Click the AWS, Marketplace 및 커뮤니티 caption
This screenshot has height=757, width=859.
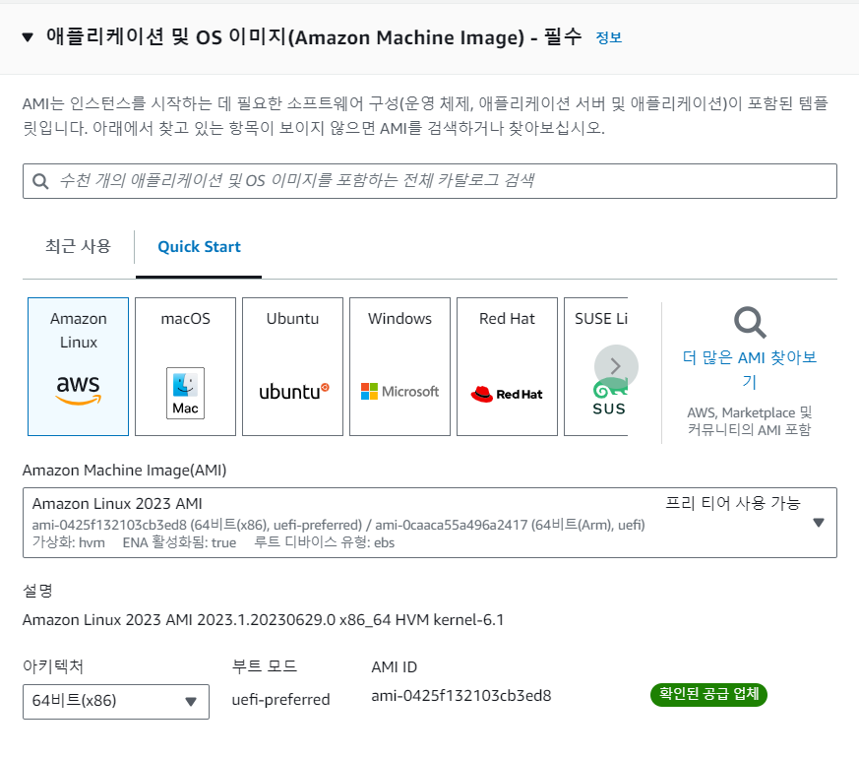tap(750, 421)
